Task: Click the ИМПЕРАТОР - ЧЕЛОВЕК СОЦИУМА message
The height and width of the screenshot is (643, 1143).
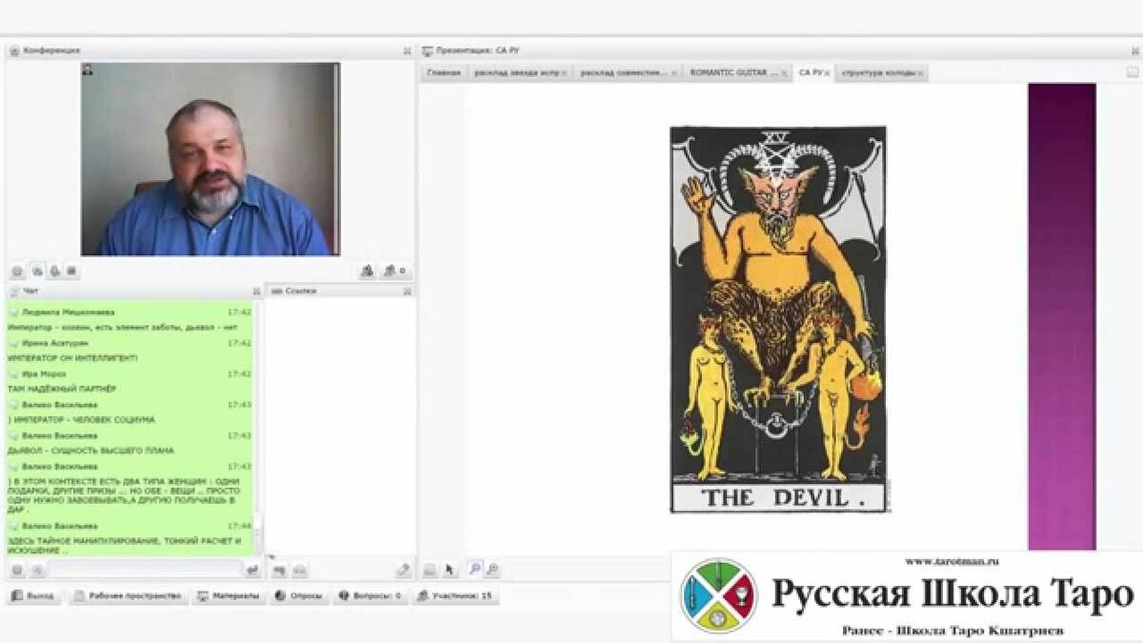Action: click(81, 419)
